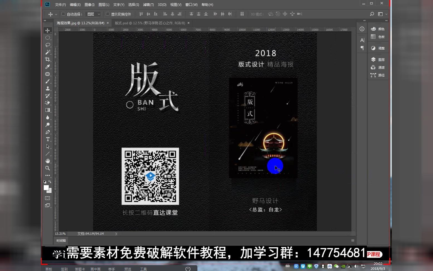
Task: Reset default foreground and background colors
Action: [45, 182]
